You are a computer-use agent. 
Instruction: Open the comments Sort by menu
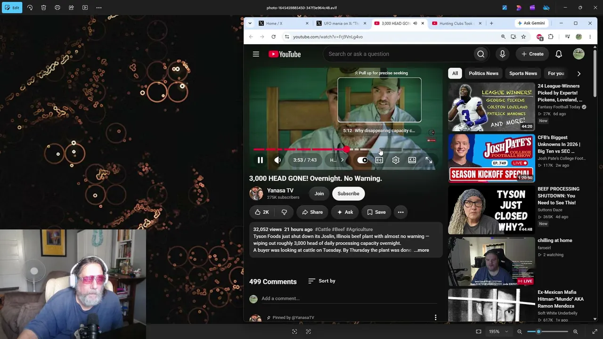(322, 281)
